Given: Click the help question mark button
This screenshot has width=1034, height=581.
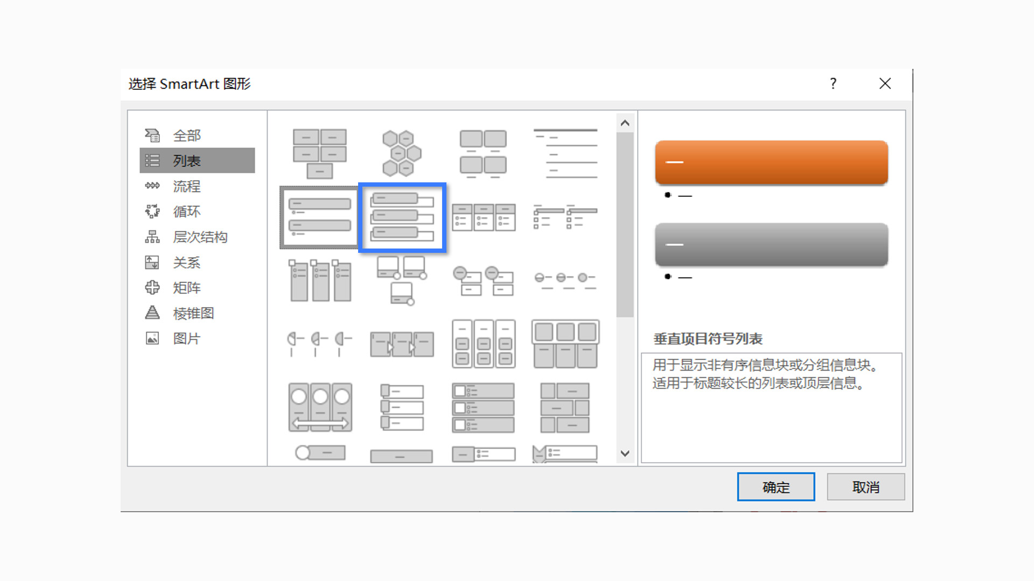Looking at the screenshot, I should point(833,83).
